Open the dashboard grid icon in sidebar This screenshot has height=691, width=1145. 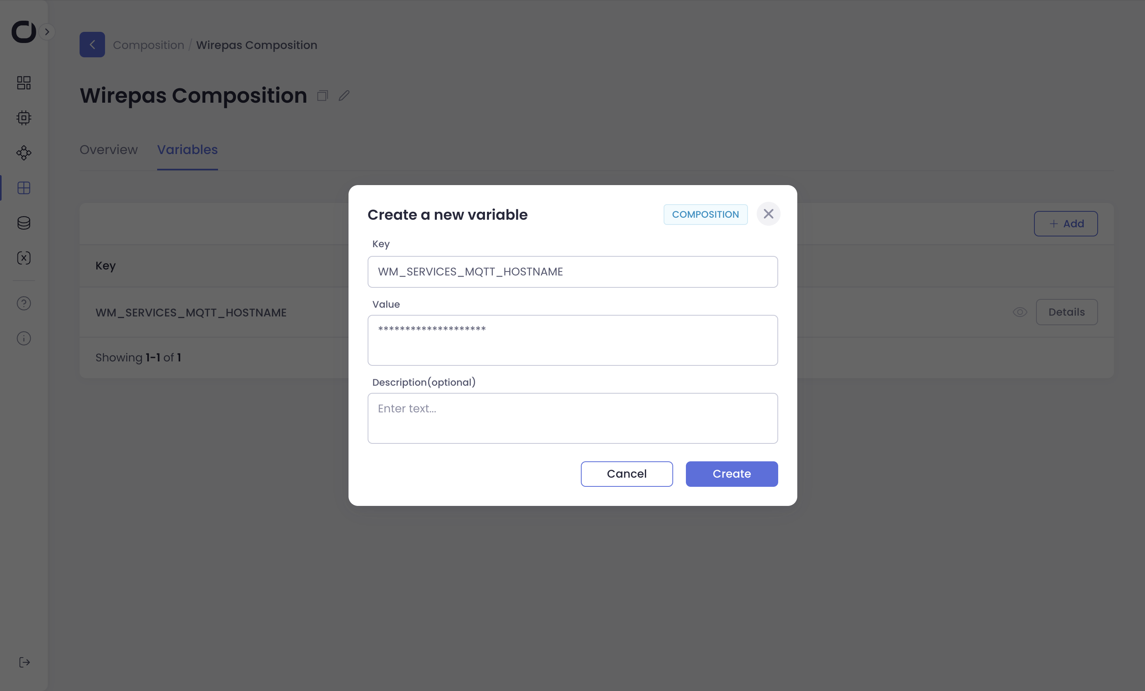click(24, 83)
